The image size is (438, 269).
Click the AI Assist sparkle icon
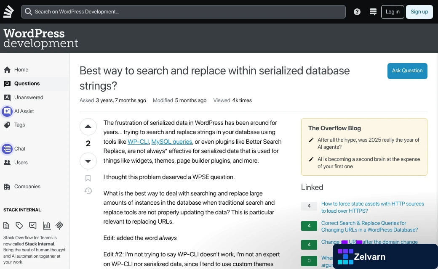7,111
